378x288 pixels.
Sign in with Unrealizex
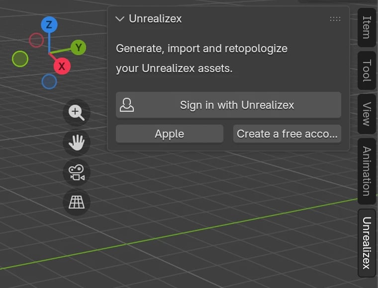(228, 105)
